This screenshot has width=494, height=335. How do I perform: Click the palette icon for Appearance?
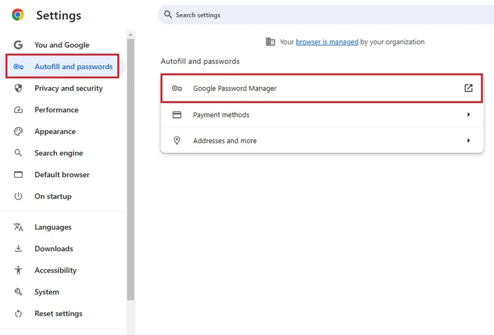pyautogui.click(x=19, y=131)
